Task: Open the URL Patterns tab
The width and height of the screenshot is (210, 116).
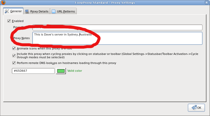Action: [63, 11]
